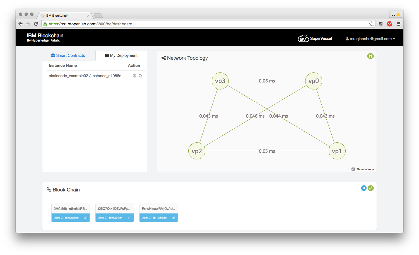The width and height of the screenshot is (419, 255).
Task: Click the SuperVessel logo
Action: 315,38
